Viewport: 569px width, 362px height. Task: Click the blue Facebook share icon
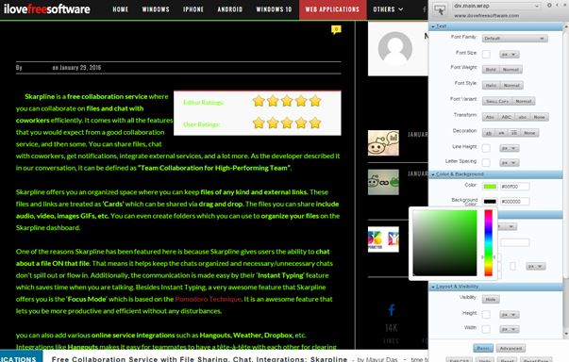click(x=392, y=309)
